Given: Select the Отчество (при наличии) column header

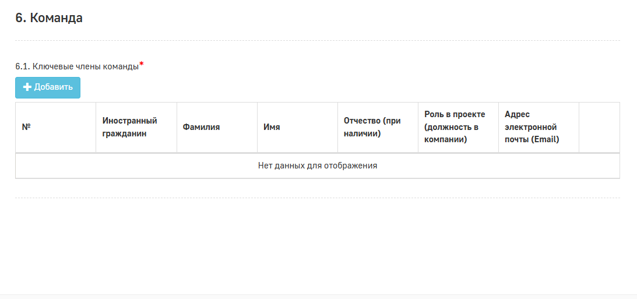Looking at the screenshot, I should coord(378,128).
